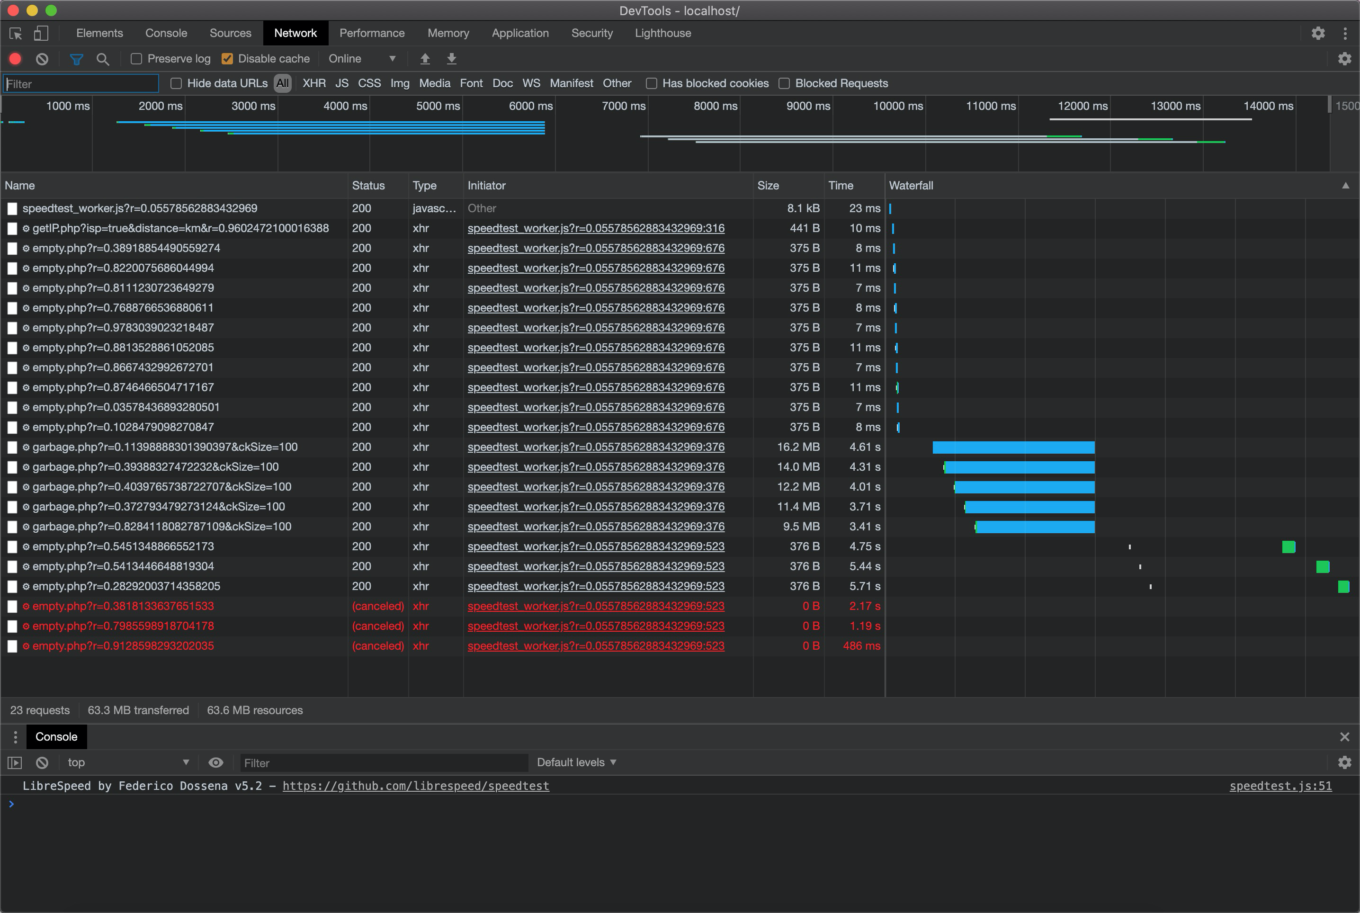Screen dimensions: 1360x913
Task: Stop recording network log red button
Action: (x=15, y=59)
